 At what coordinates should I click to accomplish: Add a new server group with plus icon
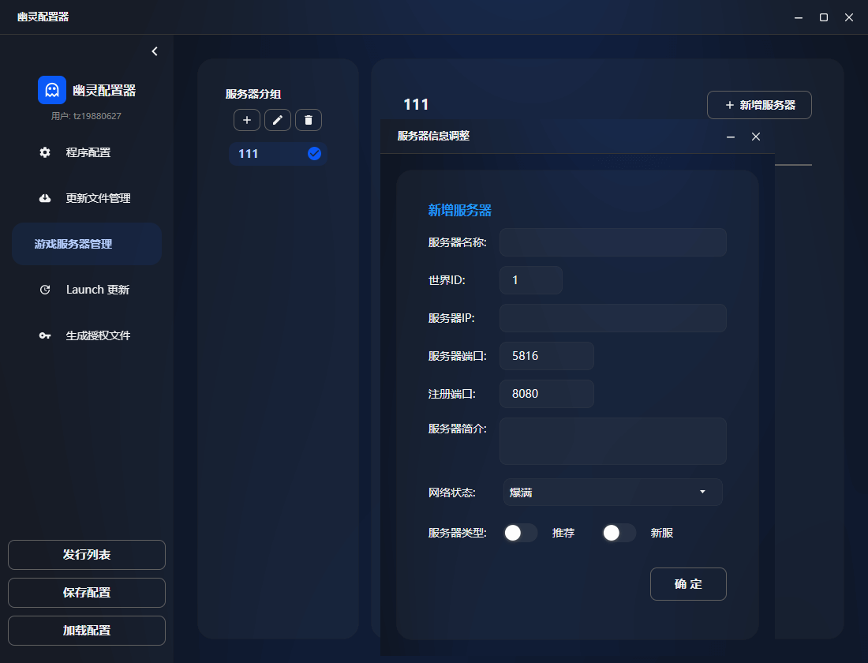click(x=246, y=120)
